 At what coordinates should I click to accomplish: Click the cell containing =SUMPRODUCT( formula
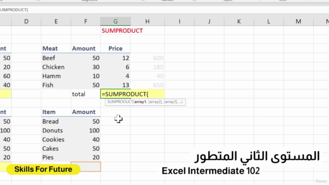(x=133, y=94)
